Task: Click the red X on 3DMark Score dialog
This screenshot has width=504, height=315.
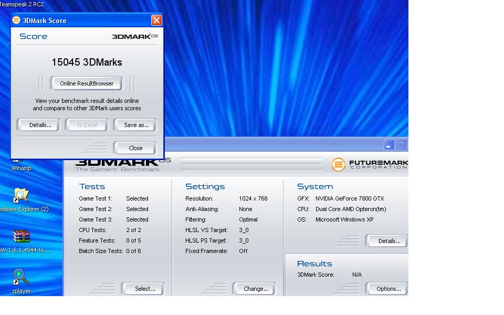Action: click(x=156, y=20)
